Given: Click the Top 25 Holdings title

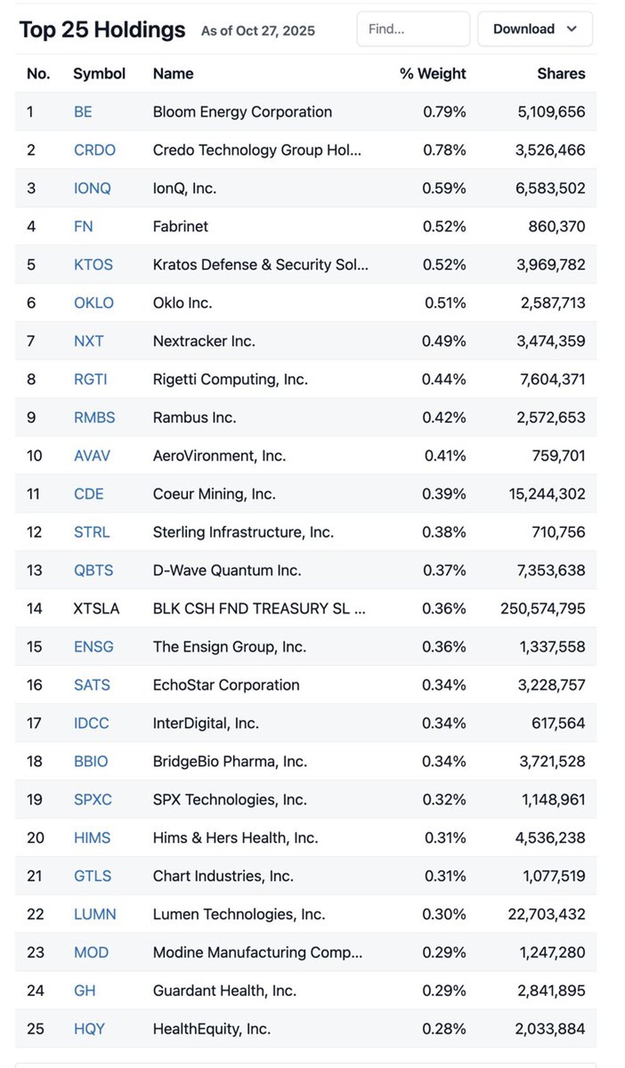Looking at the screenshot, I should pyautogui.click(x=102, y=29).
